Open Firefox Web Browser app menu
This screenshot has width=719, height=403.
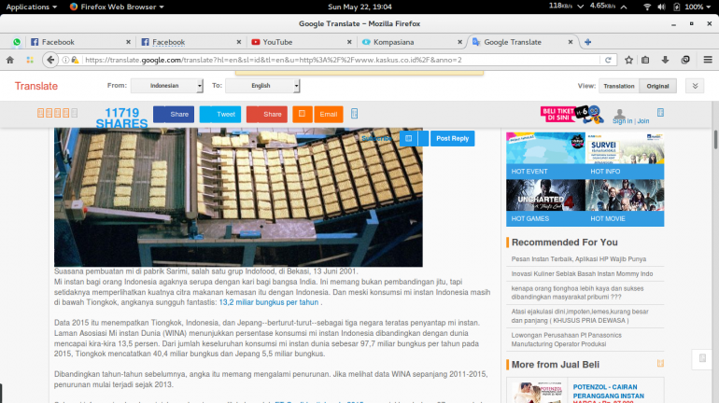tap(117, 7)
